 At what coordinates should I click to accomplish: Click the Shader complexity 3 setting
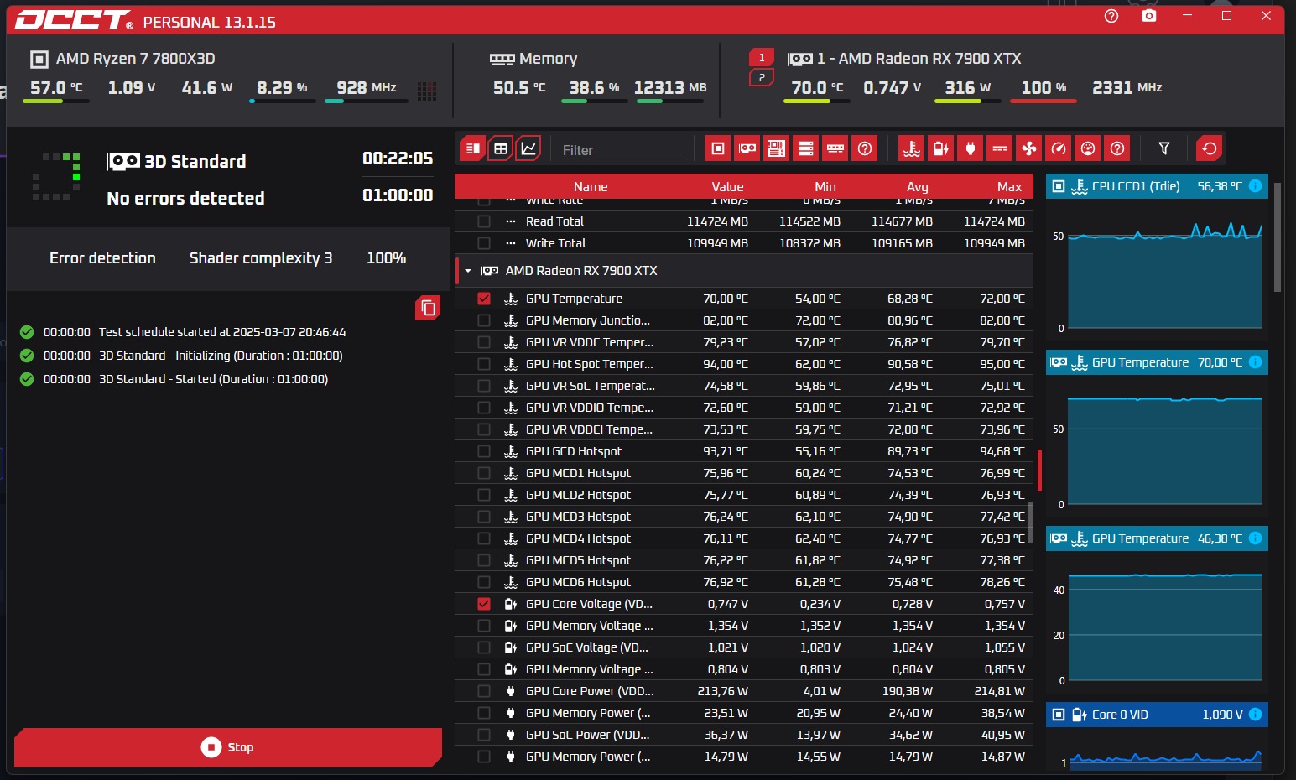click(x=261, y=258)
